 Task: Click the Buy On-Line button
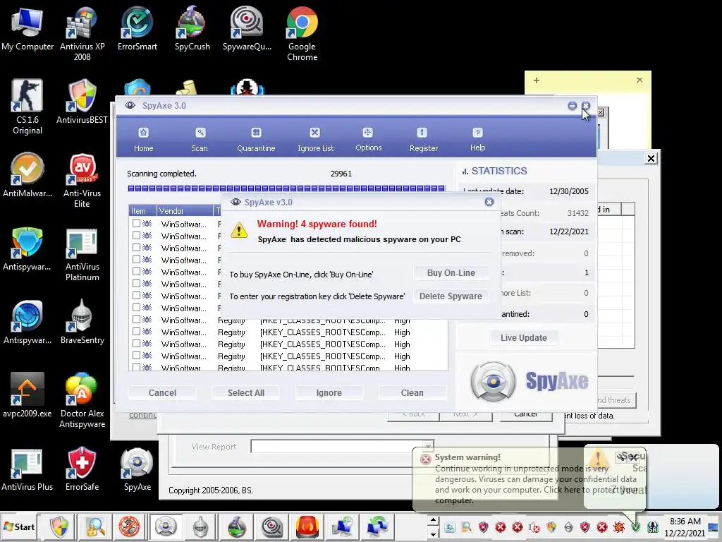451,273
